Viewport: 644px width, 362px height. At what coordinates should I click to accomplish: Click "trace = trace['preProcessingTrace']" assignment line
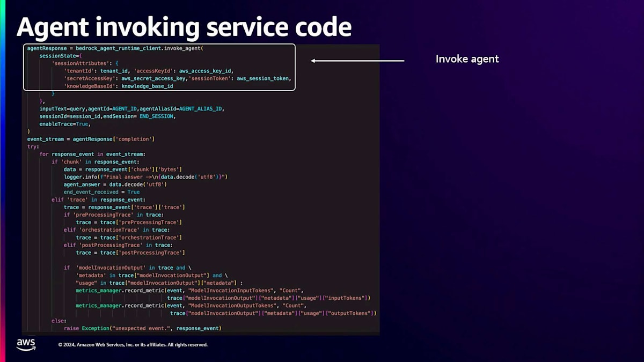click(129, 222)
